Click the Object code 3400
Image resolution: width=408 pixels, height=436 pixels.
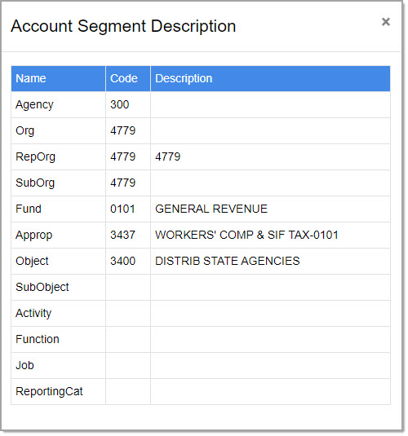click(x=123, y=262)
